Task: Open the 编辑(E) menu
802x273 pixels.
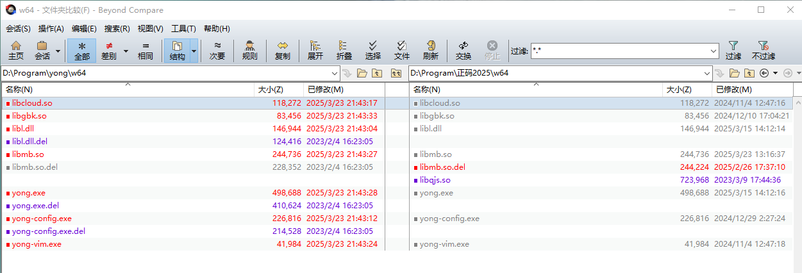Action: [84, 29]
